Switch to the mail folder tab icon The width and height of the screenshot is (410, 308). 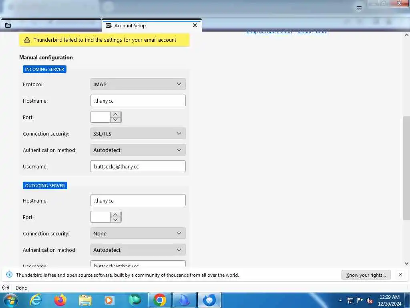(8, 25)
